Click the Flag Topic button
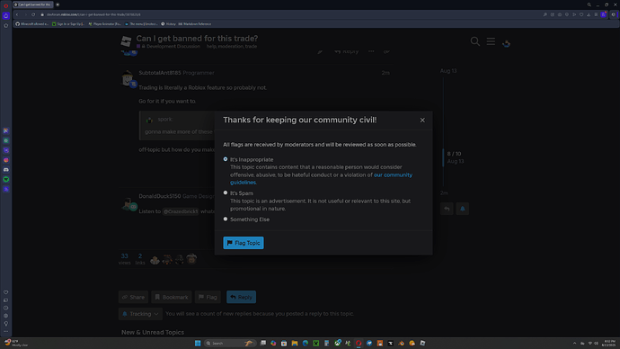 click(x=244, y=243)
